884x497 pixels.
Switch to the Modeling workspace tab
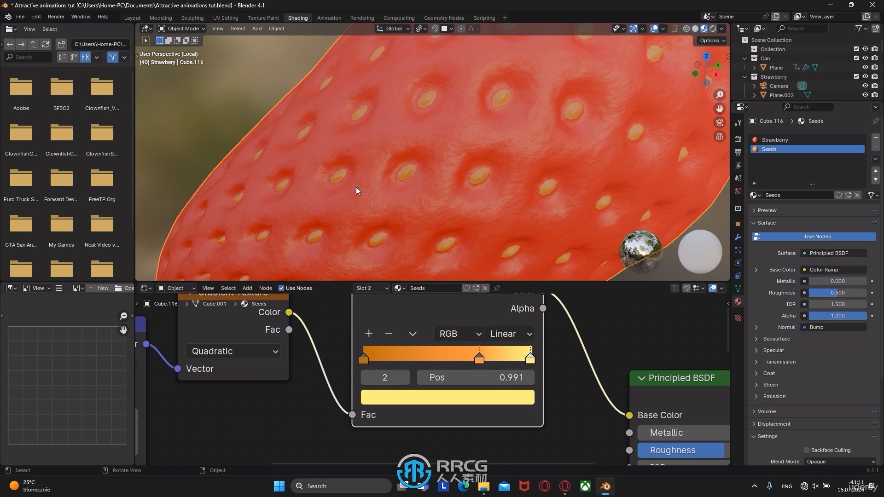pyautogui.click(x=160, y=18)
